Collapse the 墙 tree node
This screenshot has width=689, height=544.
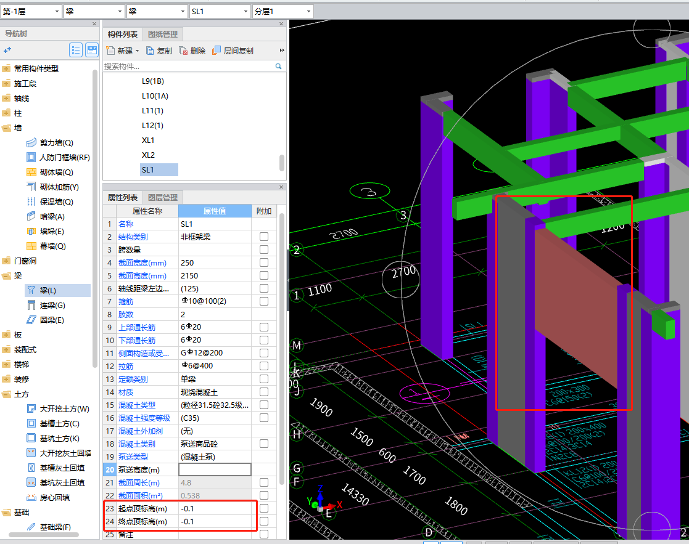[6, 128]
